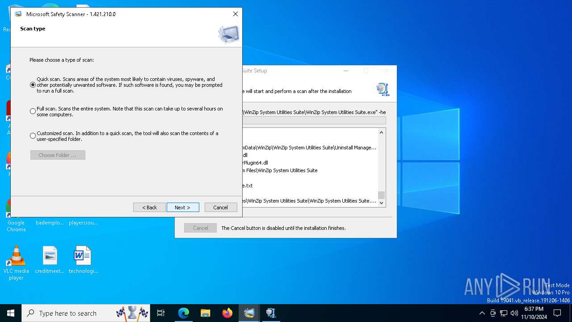
Task: Switch to WinZip Setup taskbar item
Action: pos(271,313)
